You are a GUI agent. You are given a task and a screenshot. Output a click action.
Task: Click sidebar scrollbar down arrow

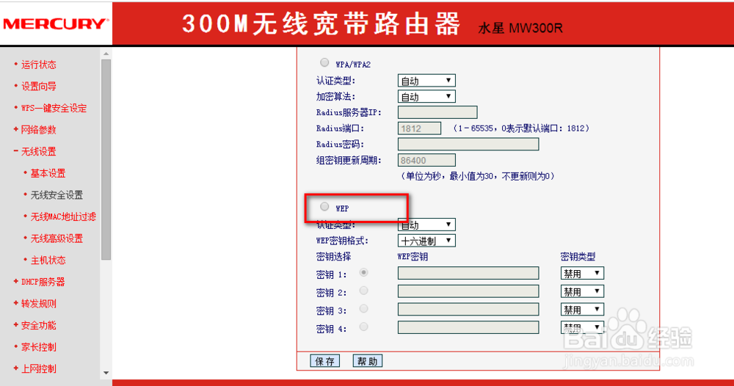click(x=106, y=373)
